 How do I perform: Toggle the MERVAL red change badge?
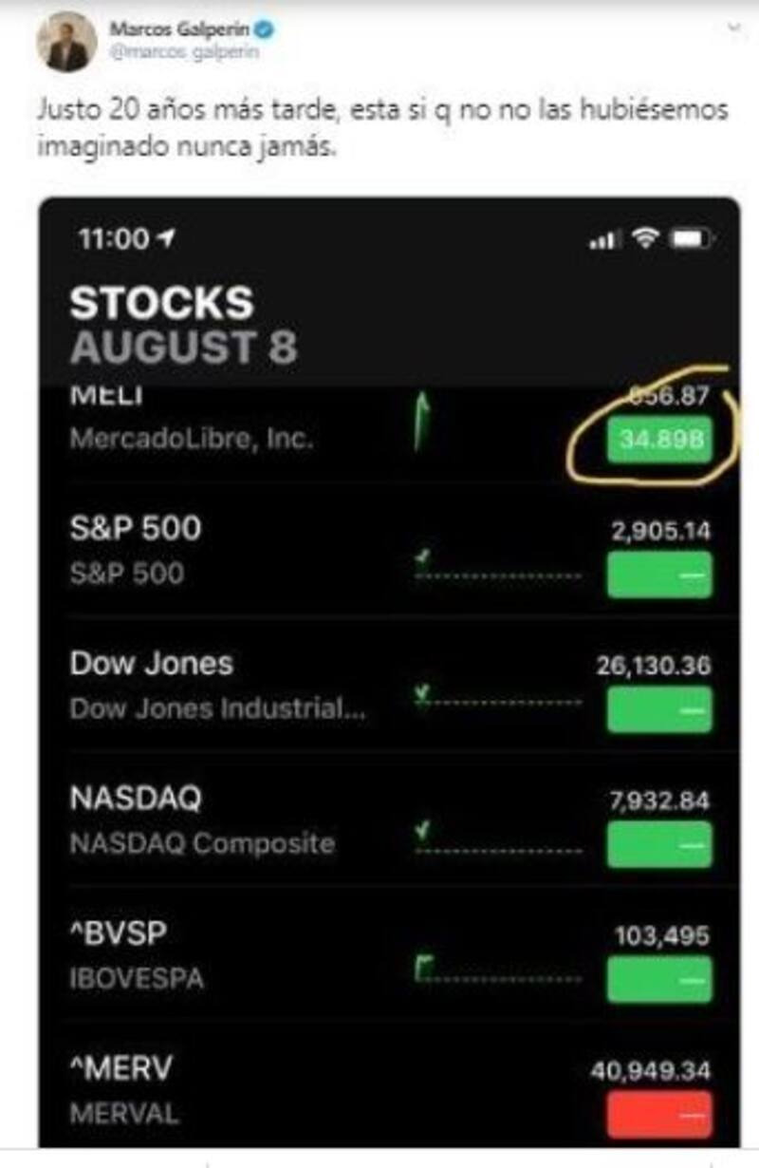659,1115
